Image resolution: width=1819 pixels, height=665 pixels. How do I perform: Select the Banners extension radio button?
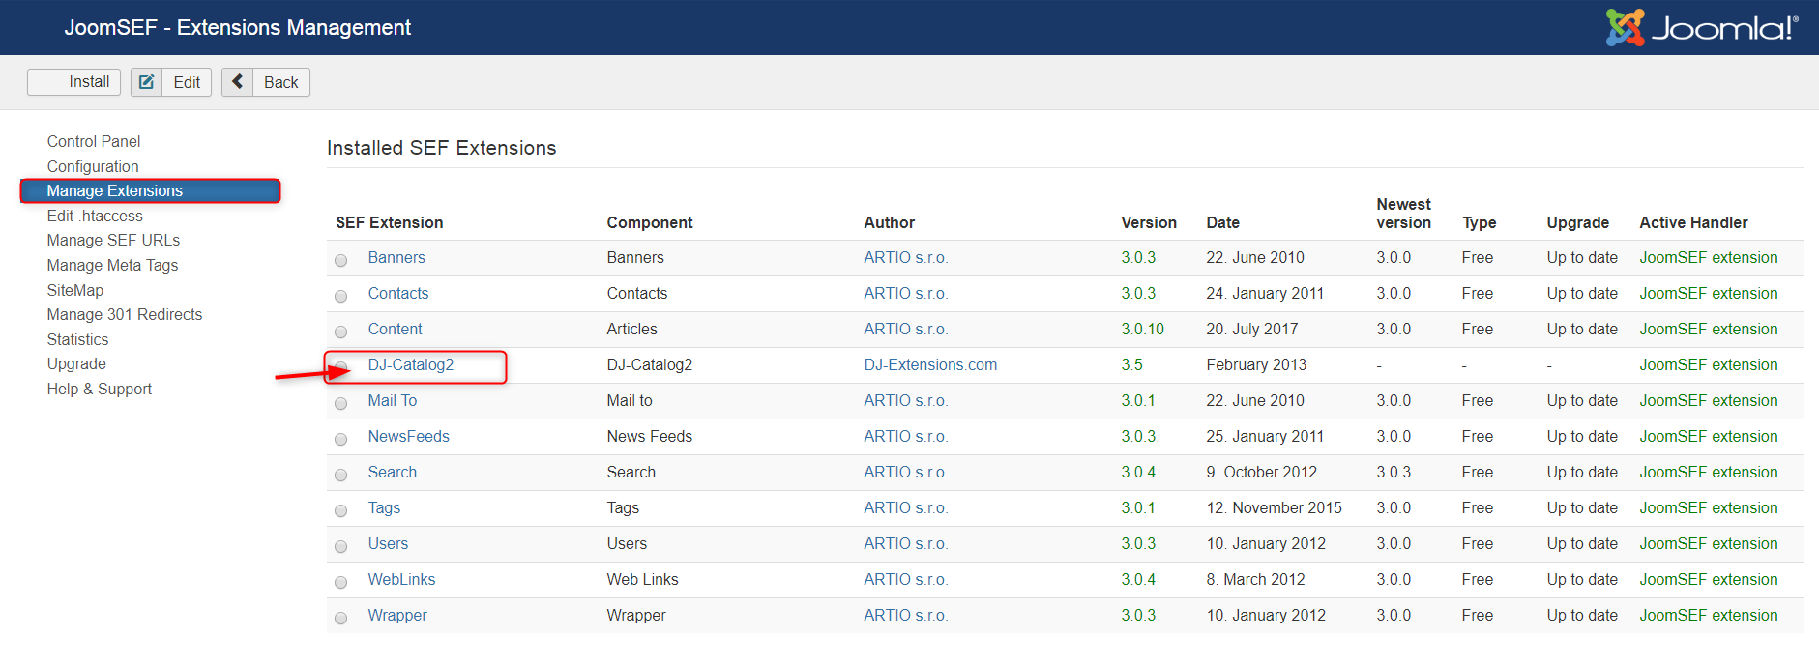[x=341, y=260]
